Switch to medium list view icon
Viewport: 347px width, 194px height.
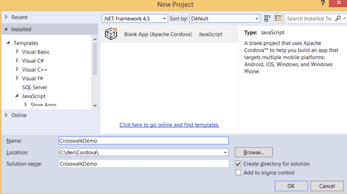pyautogui.click(x=278, y=18)
